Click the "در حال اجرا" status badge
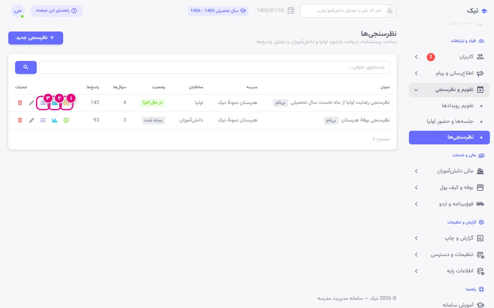This screenshot has height=308, width=494. point(153,103)
